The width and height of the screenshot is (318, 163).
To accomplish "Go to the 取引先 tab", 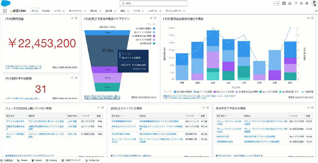I will [93, 11].
